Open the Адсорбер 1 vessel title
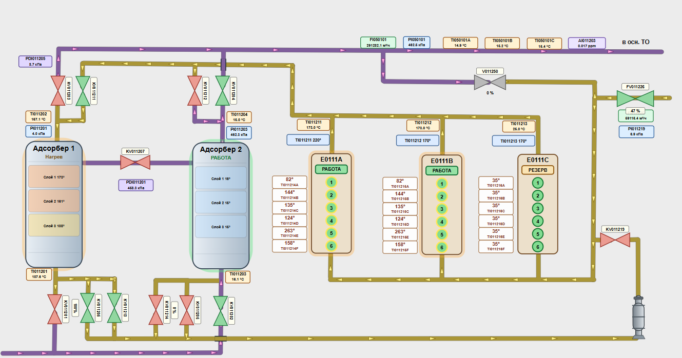The image size is (682, 358). [54, 149]
